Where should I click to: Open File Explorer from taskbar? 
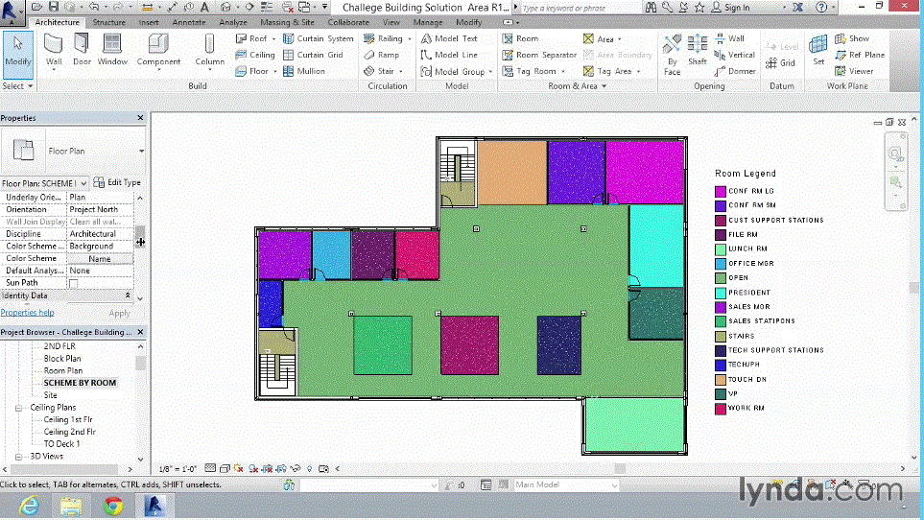pos(71,506)
